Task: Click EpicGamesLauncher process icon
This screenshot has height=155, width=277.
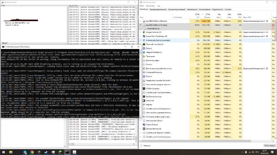Action: point(144,97)
